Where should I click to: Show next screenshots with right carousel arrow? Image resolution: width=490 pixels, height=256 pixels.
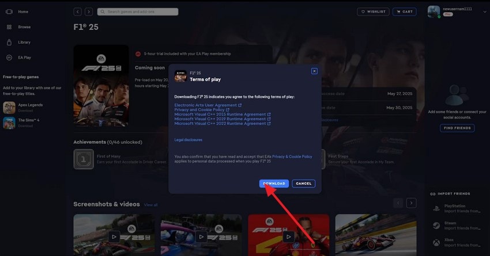[x=411, y=203]
